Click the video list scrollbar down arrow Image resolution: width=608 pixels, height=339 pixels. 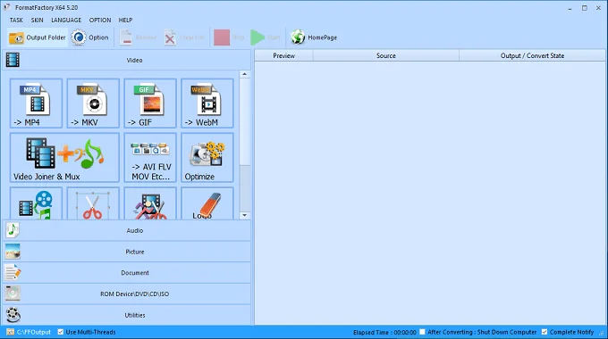[244, 215]
